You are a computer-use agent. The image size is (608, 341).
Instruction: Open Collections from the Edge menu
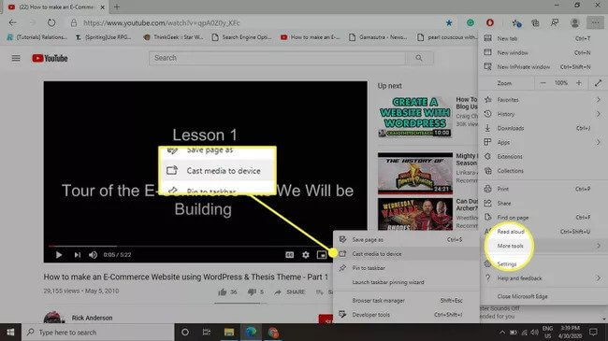click(543, 171)
